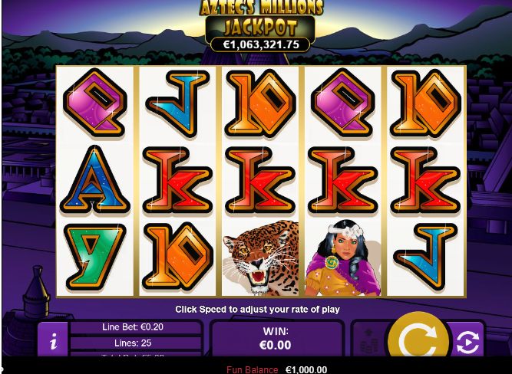Open the bet chips selector
Viewport: 512px width, 374px height.
[x=369, y=340]
